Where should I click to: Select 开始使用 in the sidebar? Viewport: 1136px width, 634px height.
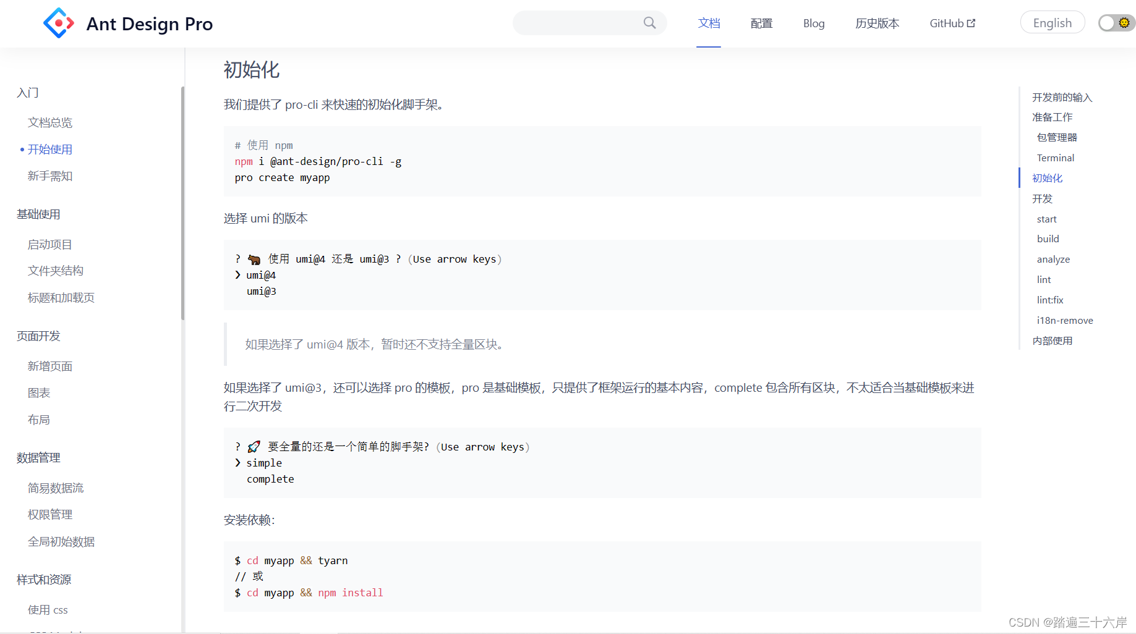(x=50, y=149)
